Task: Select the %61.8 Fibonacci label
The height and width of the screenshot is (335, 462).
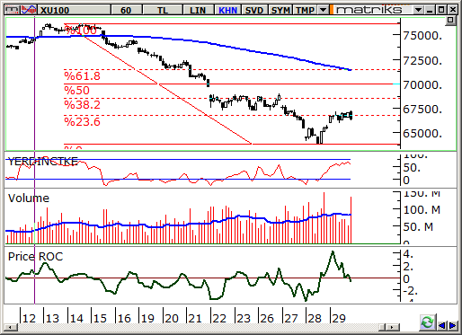Action: click(x=82, y=76)
